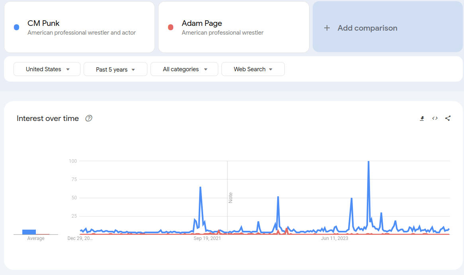Click the Note marker on the chart

[230, 197]
